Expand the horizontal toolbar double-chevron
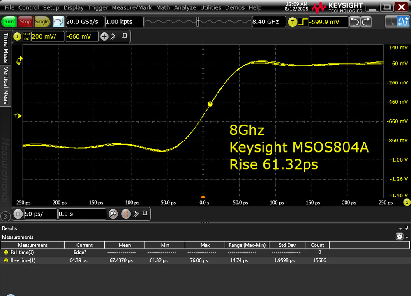The image size is (411, 296). [136, 213]
